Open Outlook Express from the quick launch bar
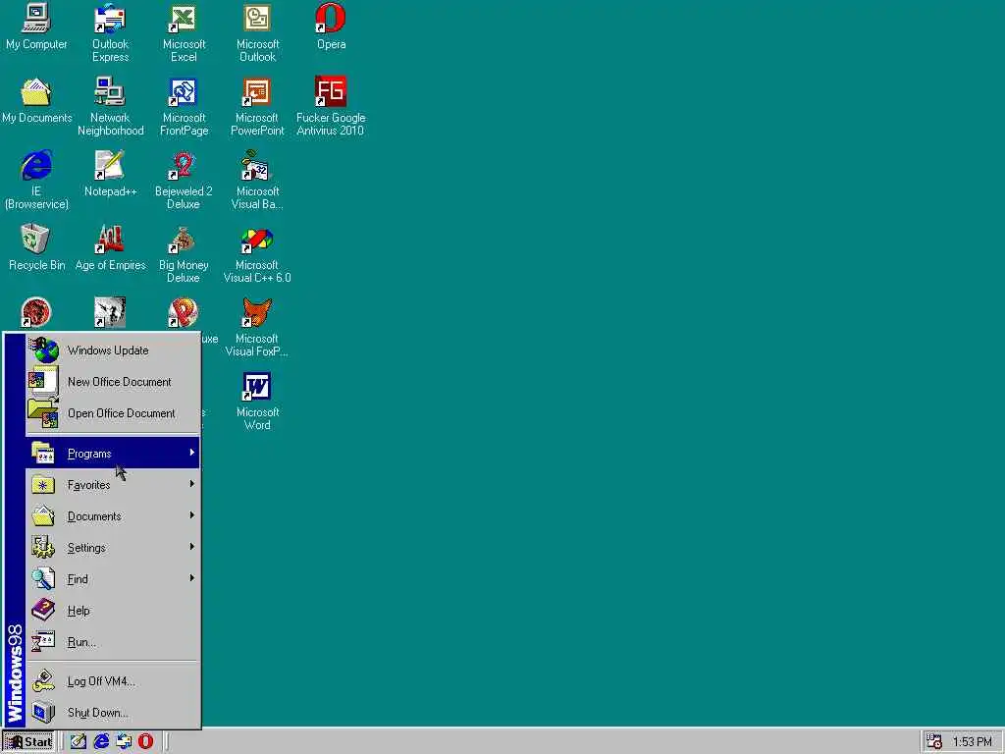This screenshot has width=1005, height=754. 124,741
